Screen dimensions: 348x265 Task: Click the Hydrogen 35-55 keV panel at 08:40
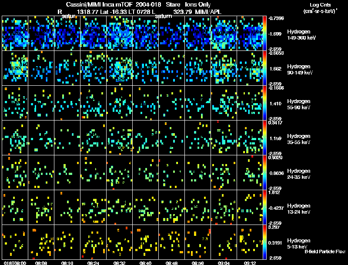(146, 138)
